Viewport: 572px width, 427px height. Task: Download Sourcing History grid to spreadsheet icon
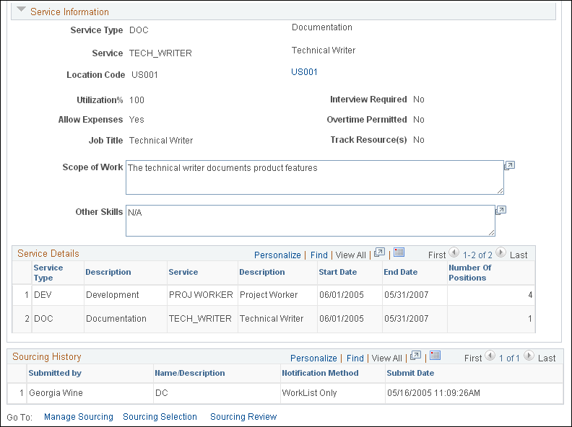click(435, 355)
